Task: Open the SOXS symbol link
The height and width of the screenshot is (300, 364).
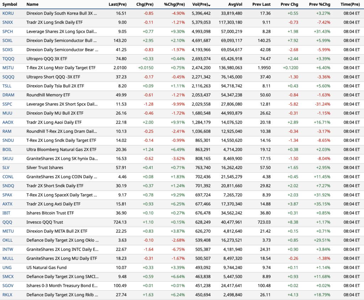Action: click(x=7, y=50)
